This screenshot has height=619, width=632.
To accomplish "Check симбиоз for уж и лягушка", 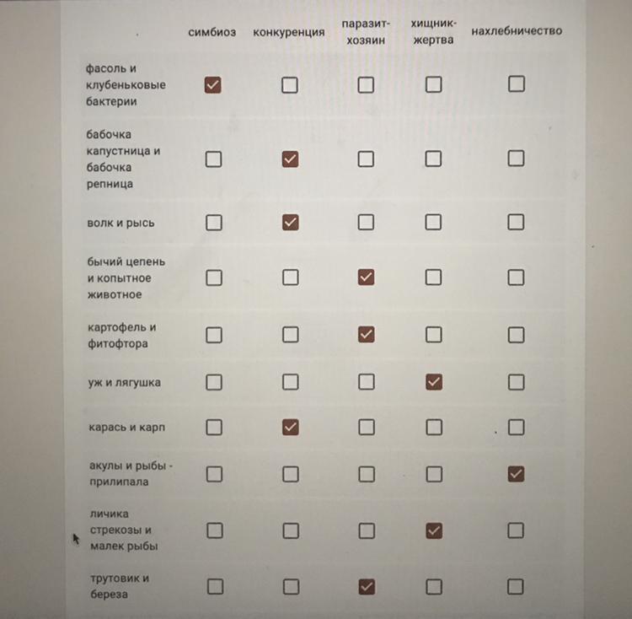I will [214, 382].
